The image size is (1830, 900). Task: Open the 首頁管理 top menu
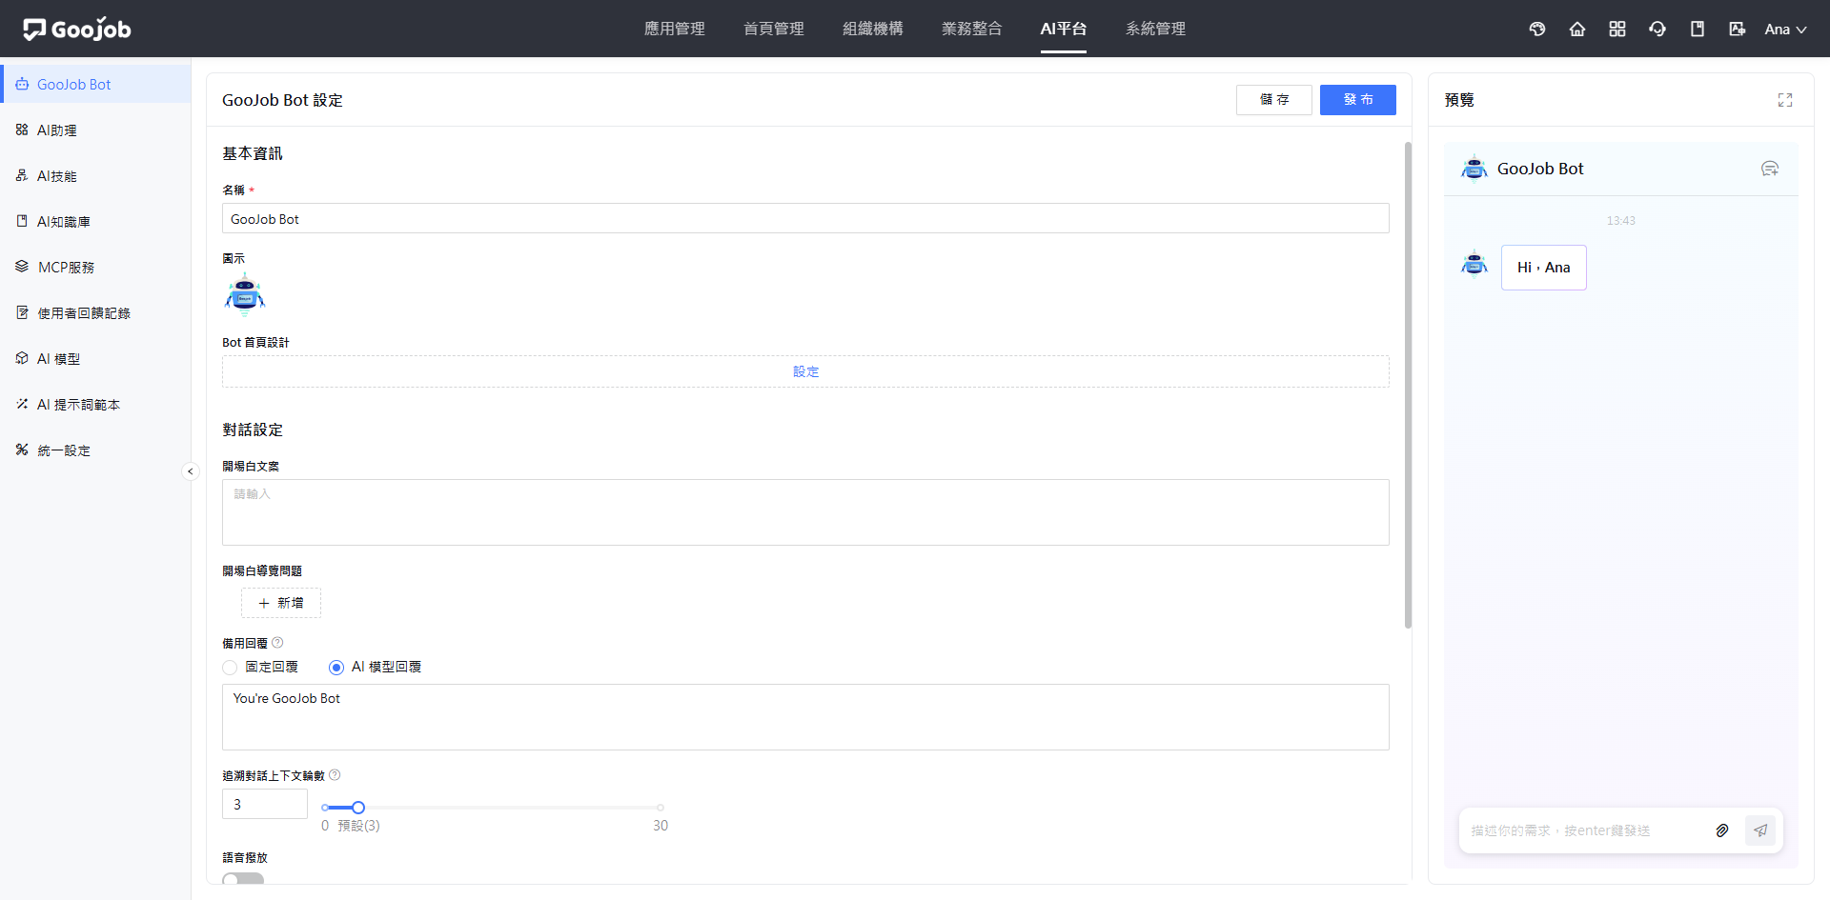pyautogui.click(x=774, y=29)
